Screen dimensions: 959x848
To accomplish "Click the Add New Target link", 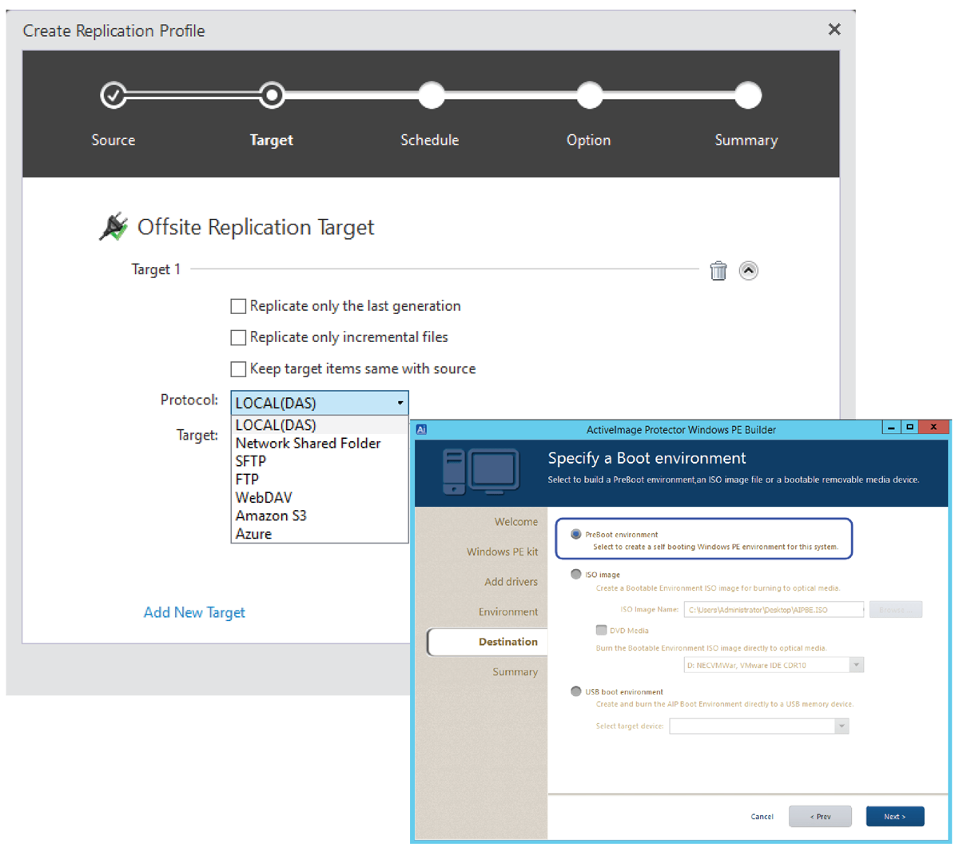I will [x=194, y=612].
